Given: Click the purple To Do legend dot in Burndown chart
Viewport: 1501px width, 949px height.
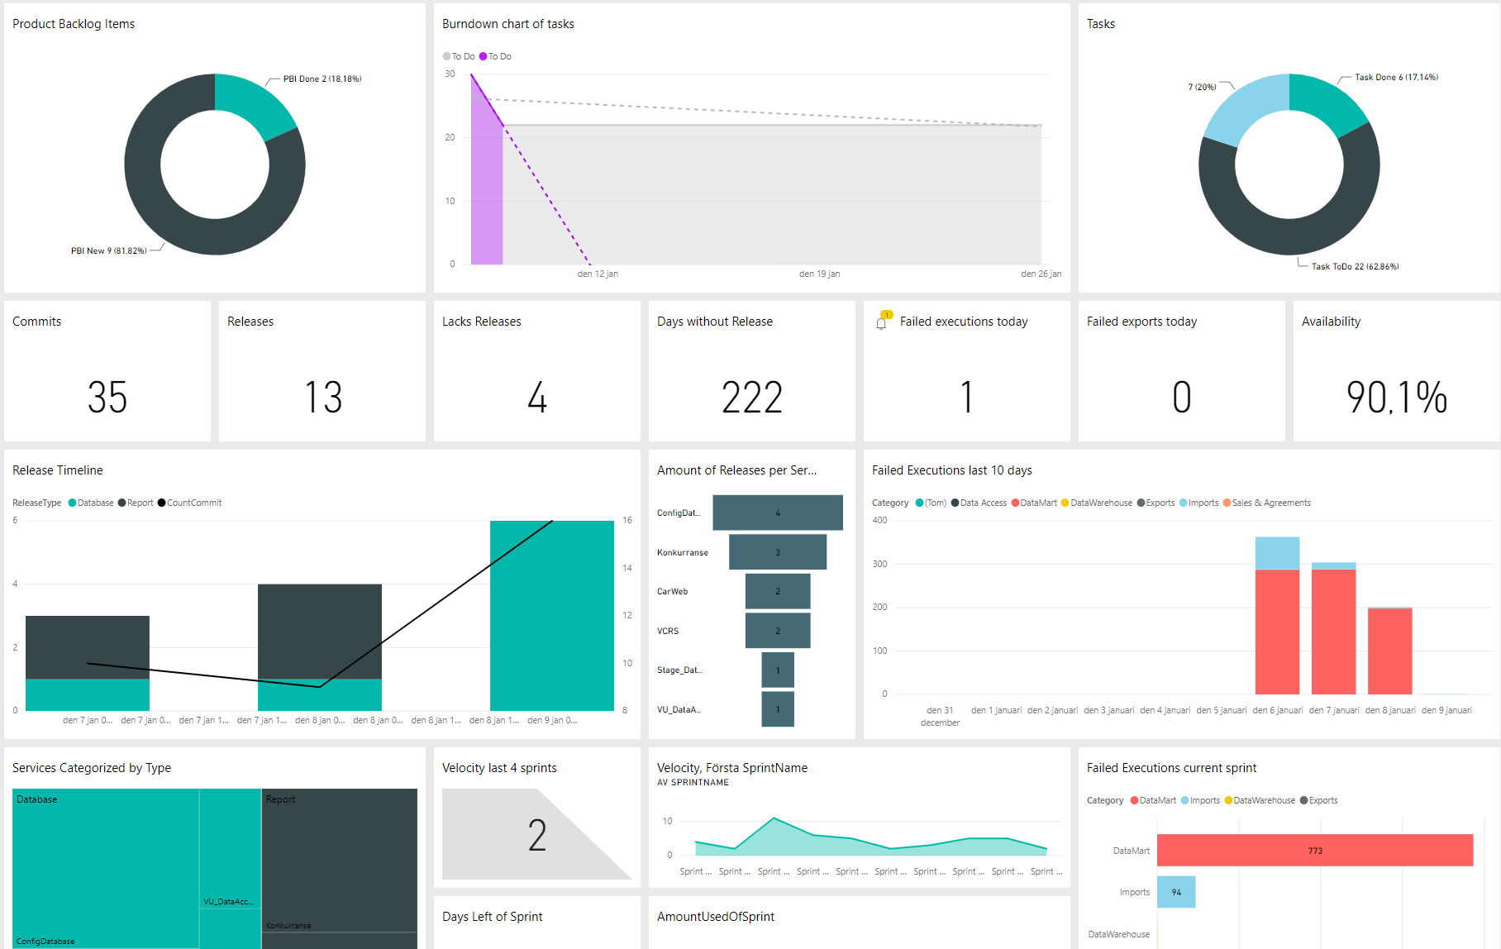Looking at the screenshot, I should coord(484,56).
